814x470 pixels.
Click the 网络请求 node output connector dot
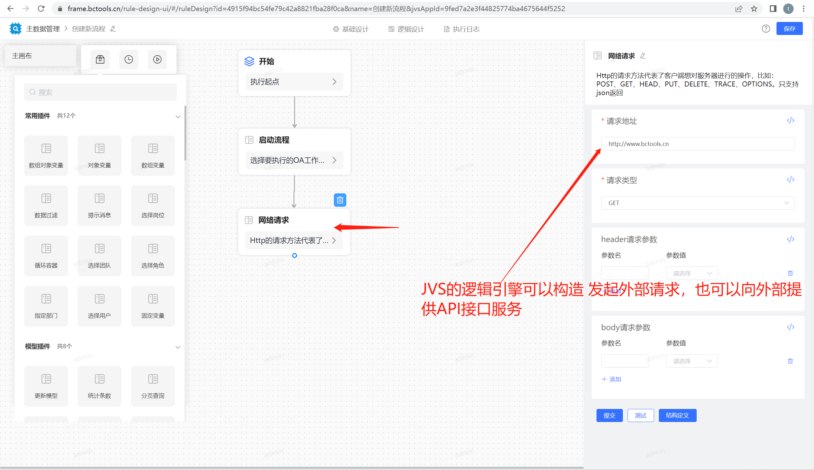click(294, 256)
